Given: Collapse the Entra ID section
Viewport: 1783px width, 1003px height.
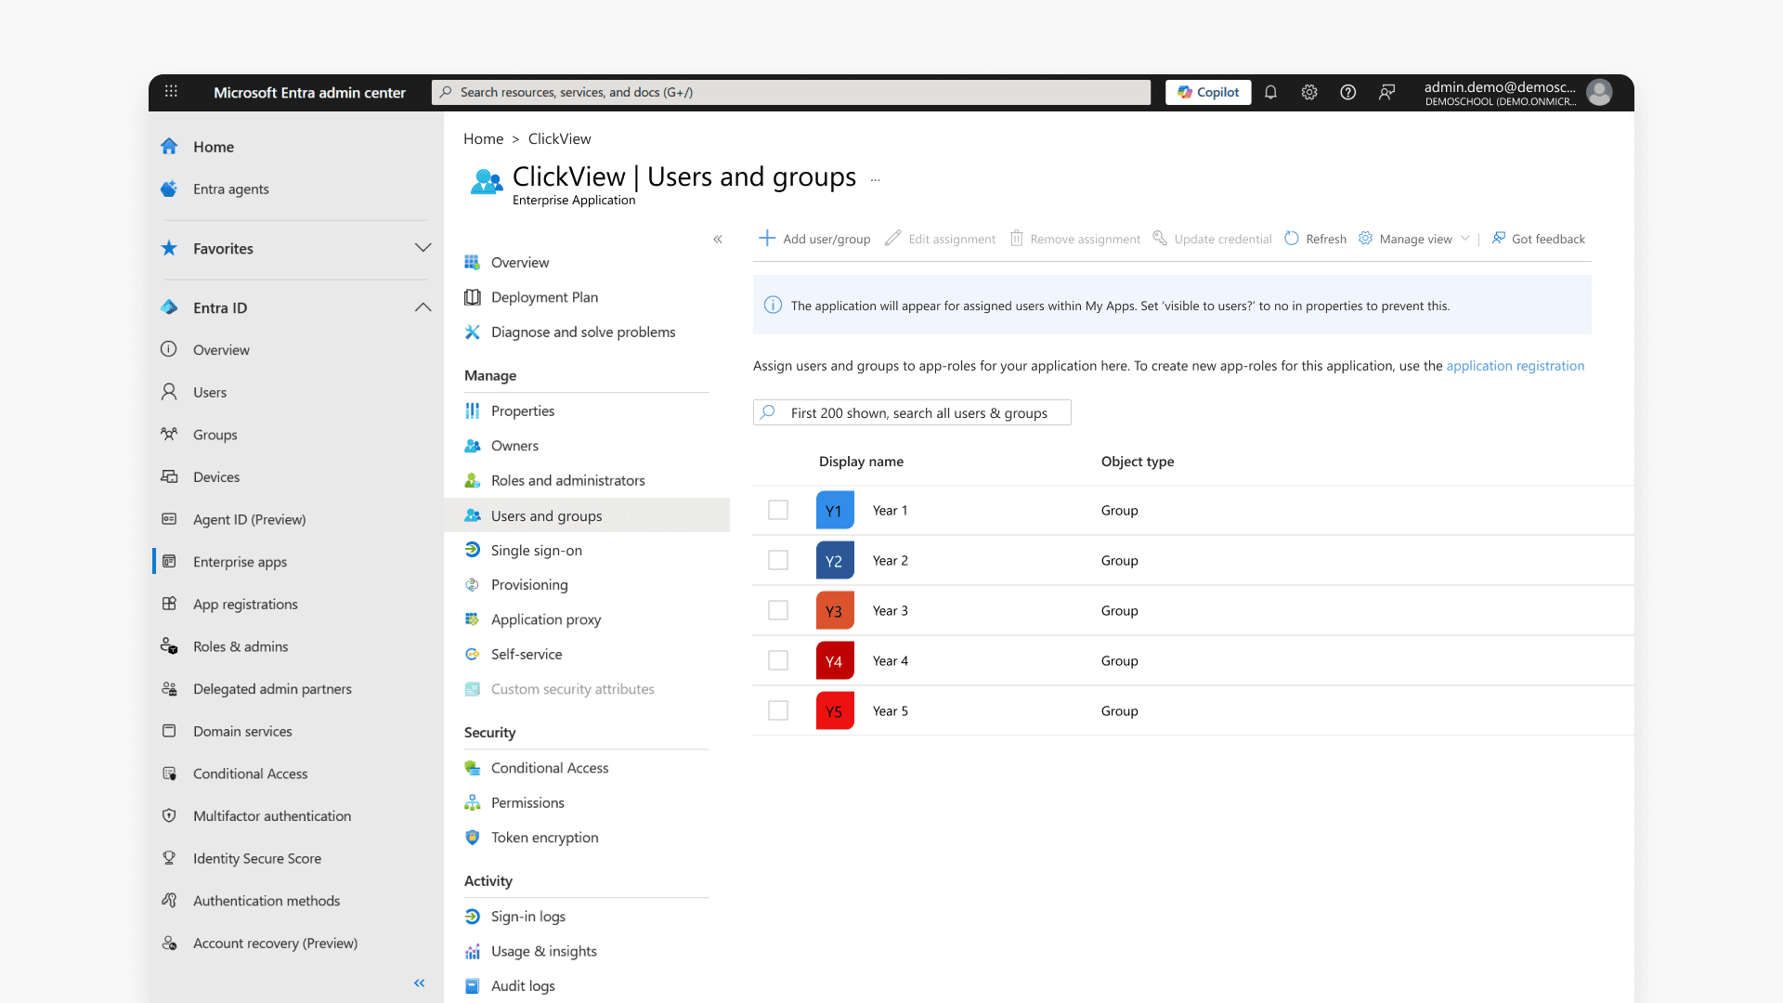Looking at the screenshot, I should pyautogui.click(x=423, y=307).
